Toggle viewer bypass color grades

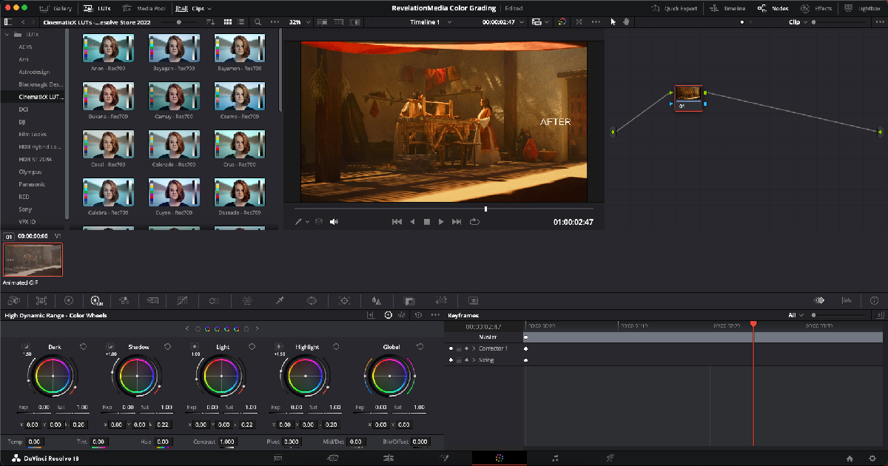click(x=561, y=22)
